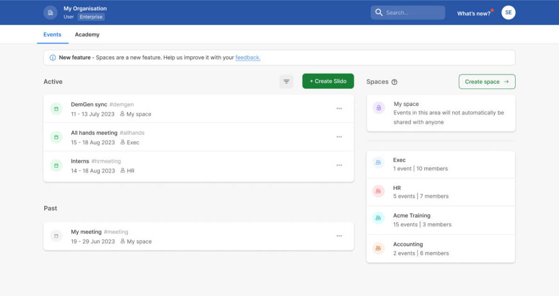Click the Spaces help question mark icon

coord(394,82)
